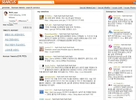Screen dimensions: 136x100
Task: Open entropydown username
Action: 50,77
